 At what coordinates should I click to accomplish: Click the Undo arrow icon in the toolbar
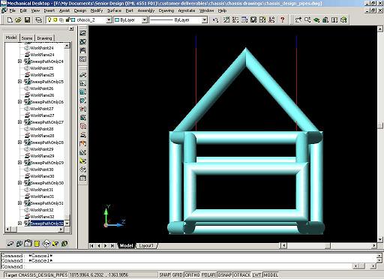coord(215,19)
